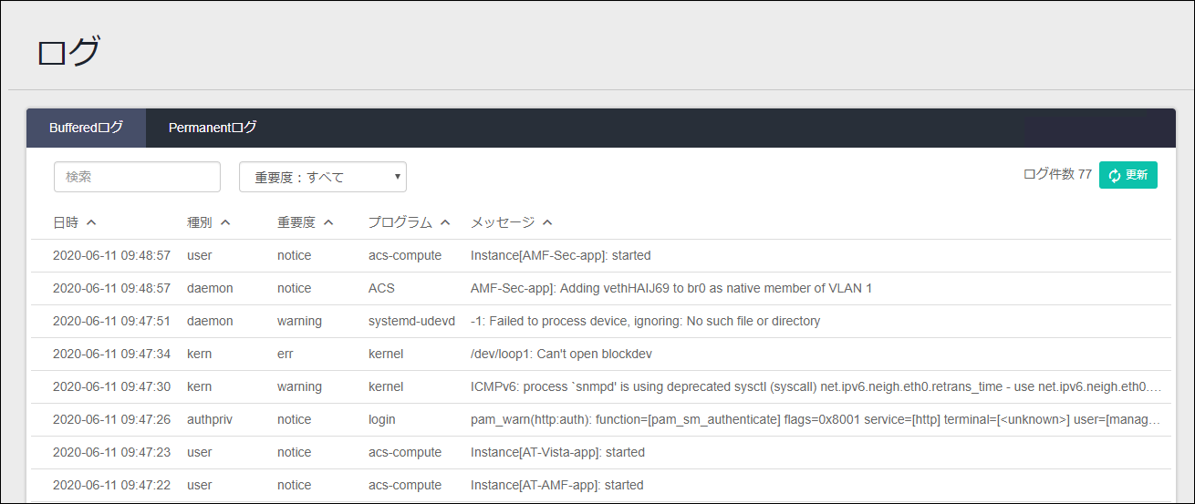
Task: Switch to the Permanentログ tab
Action: click(x=213, y=128)
